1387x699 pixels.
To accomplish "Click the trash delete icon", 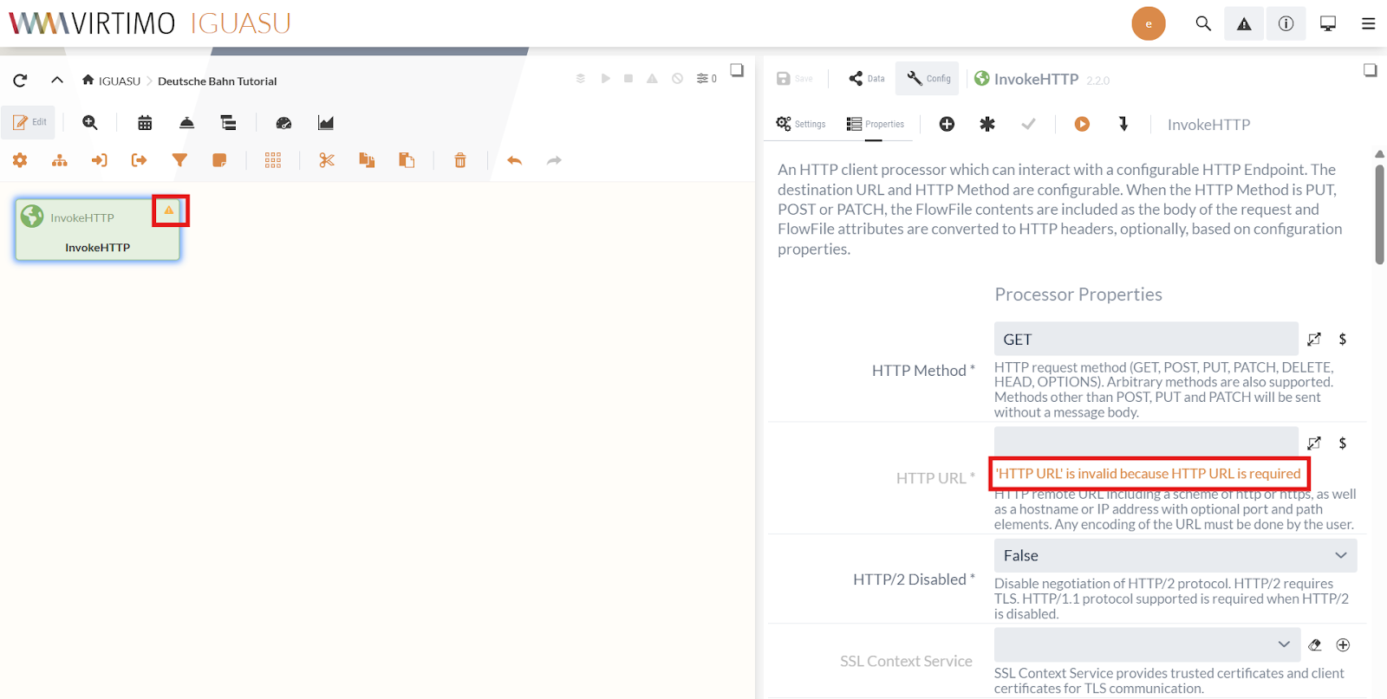I will (460, 160).
